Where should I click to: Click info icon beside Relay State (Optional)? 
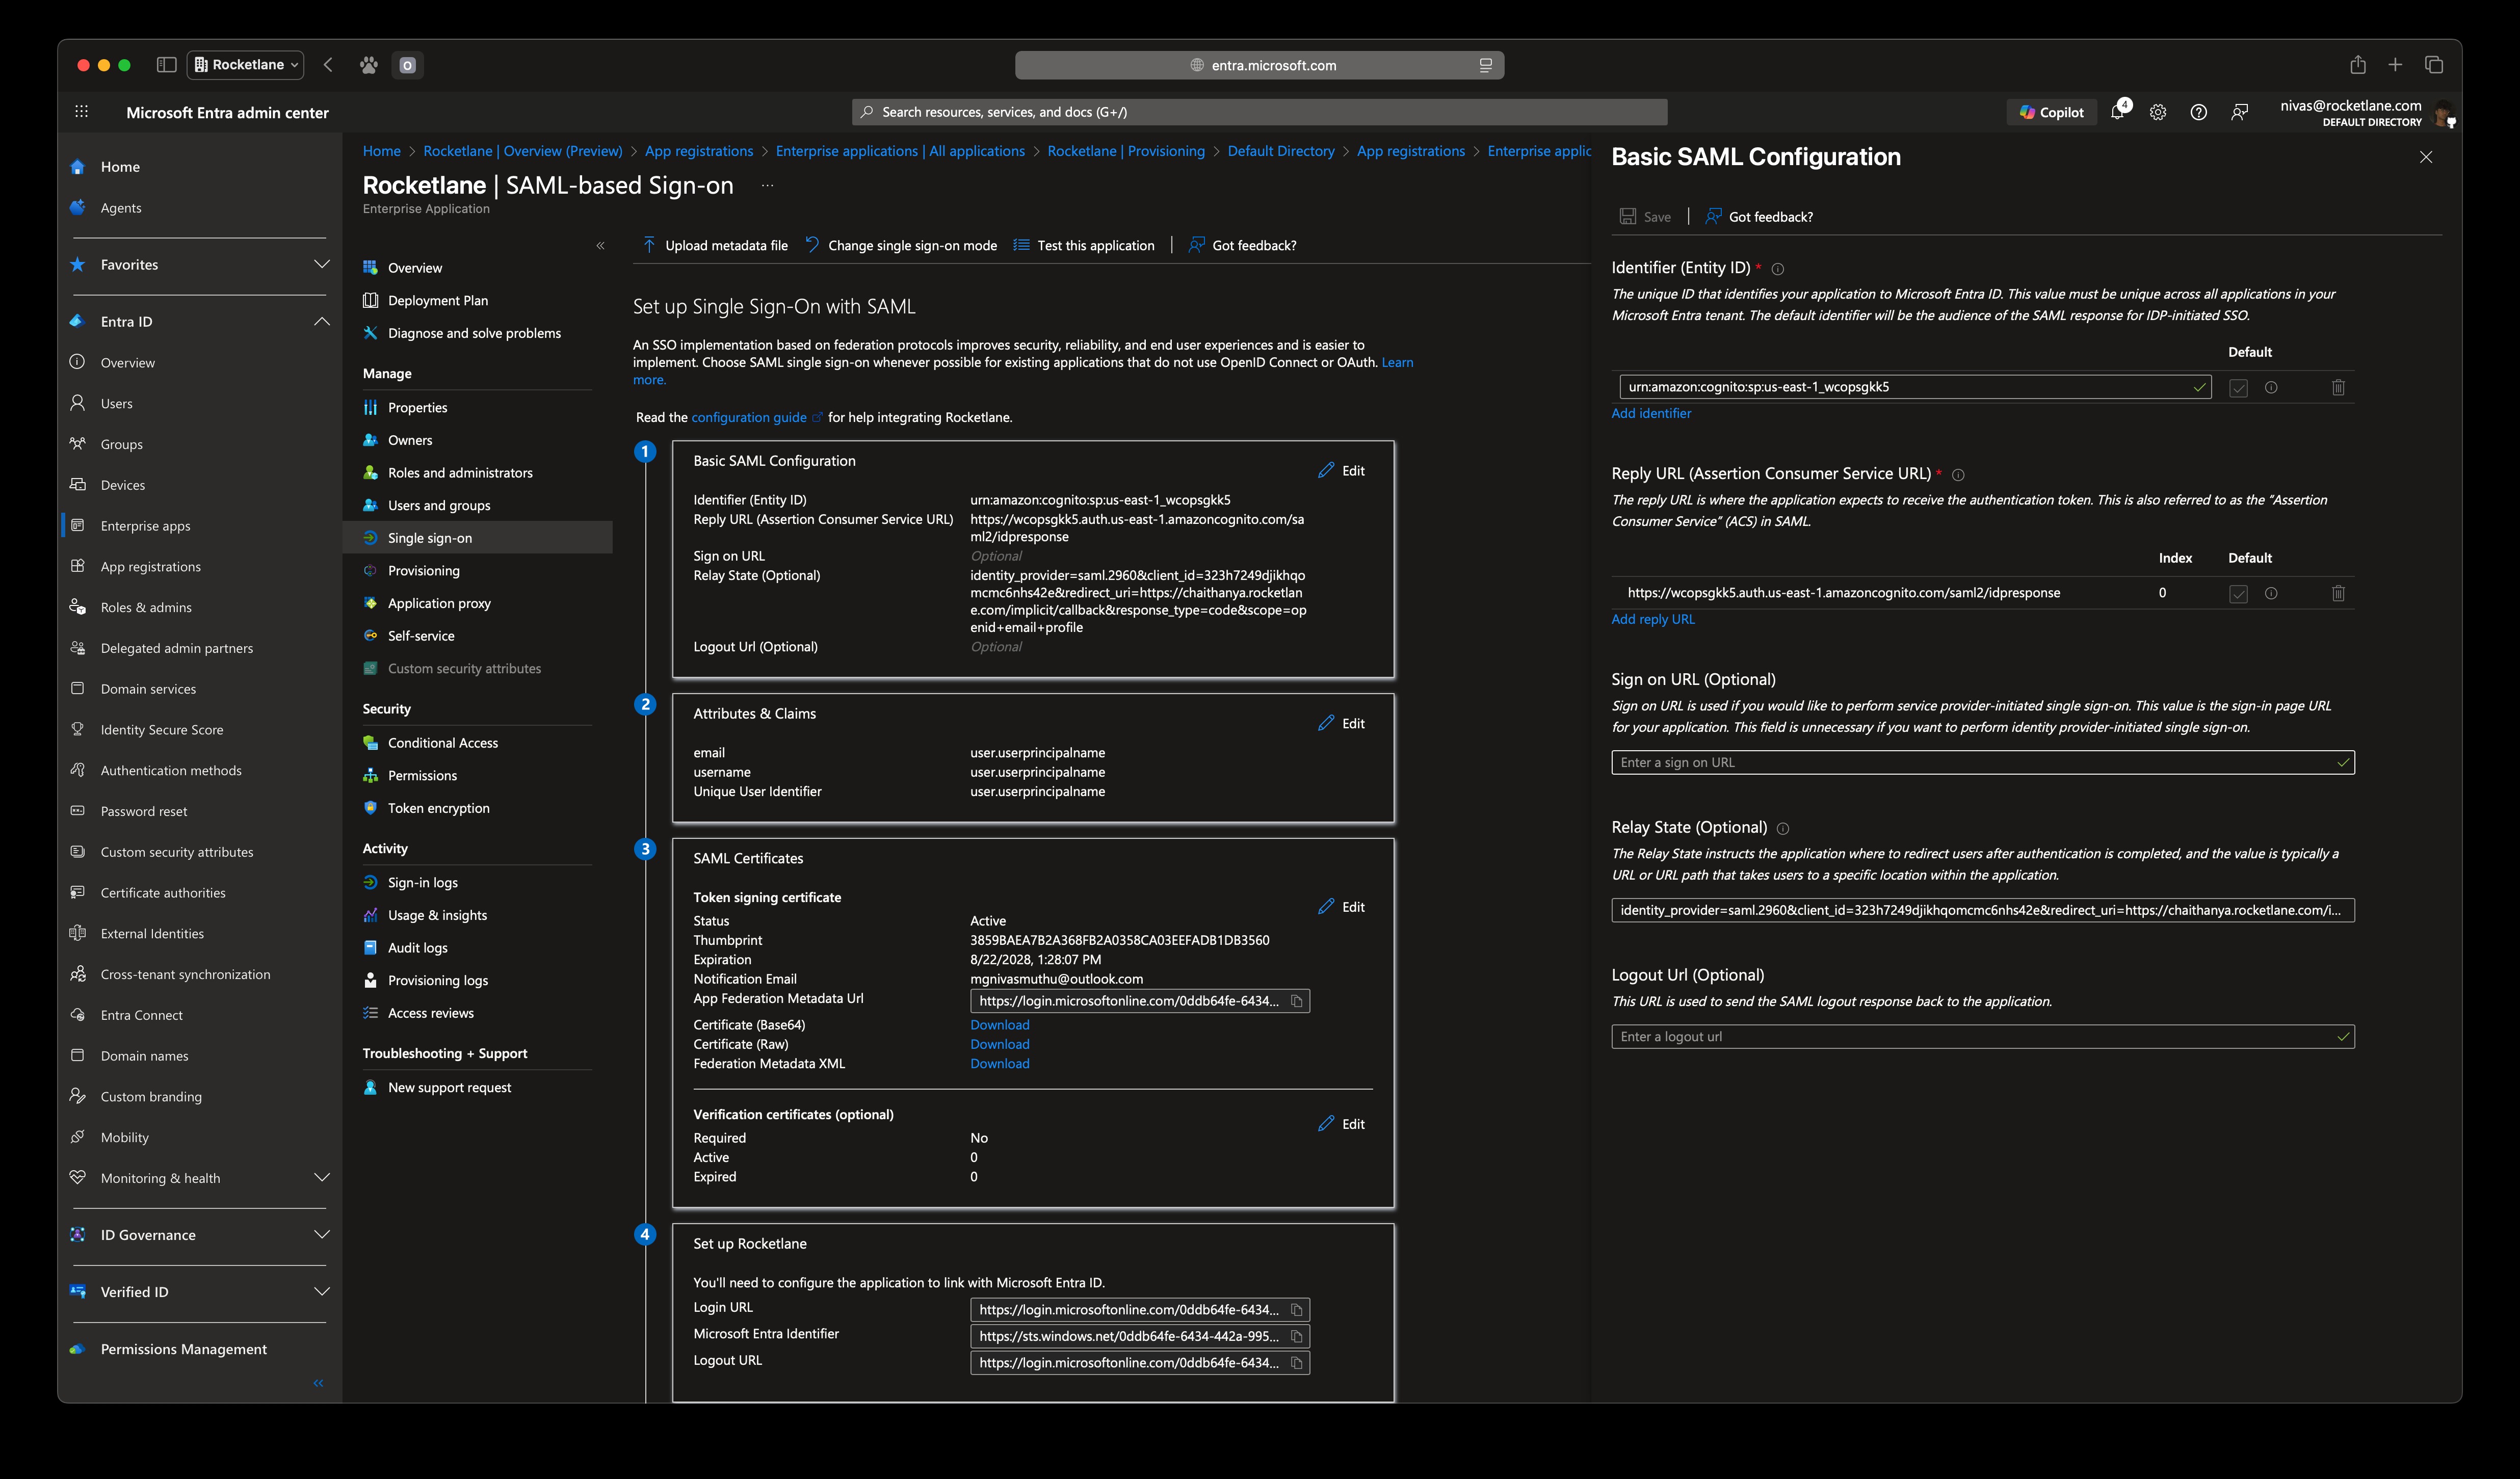pyautogui.click(x=1783, y=829)
